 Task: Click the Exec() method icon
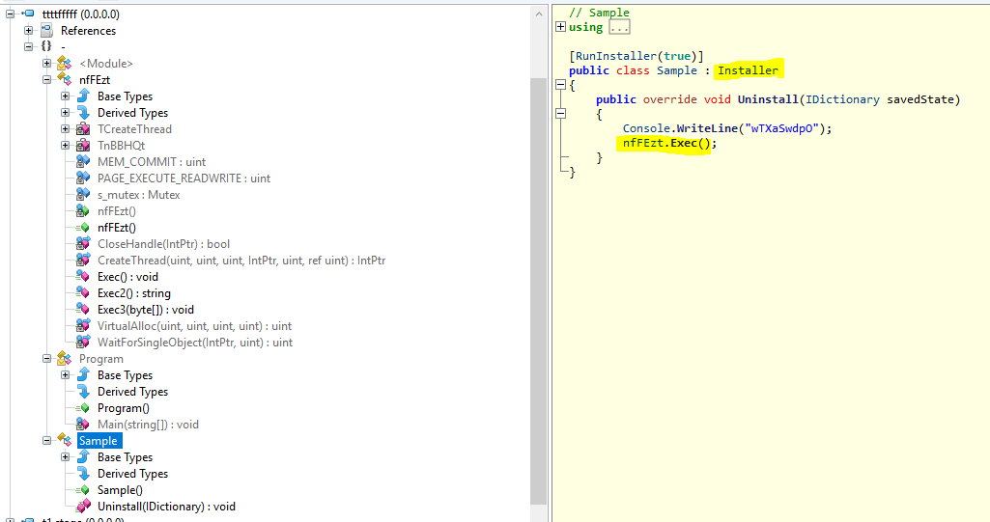coord(83,276)
